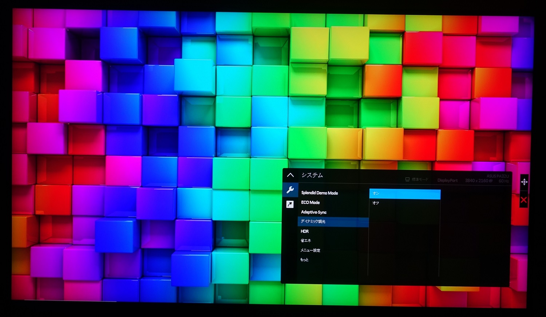Select ダイナミック調光 menu item
Viewport: 546px width, 317px height.
coord(333,222)
